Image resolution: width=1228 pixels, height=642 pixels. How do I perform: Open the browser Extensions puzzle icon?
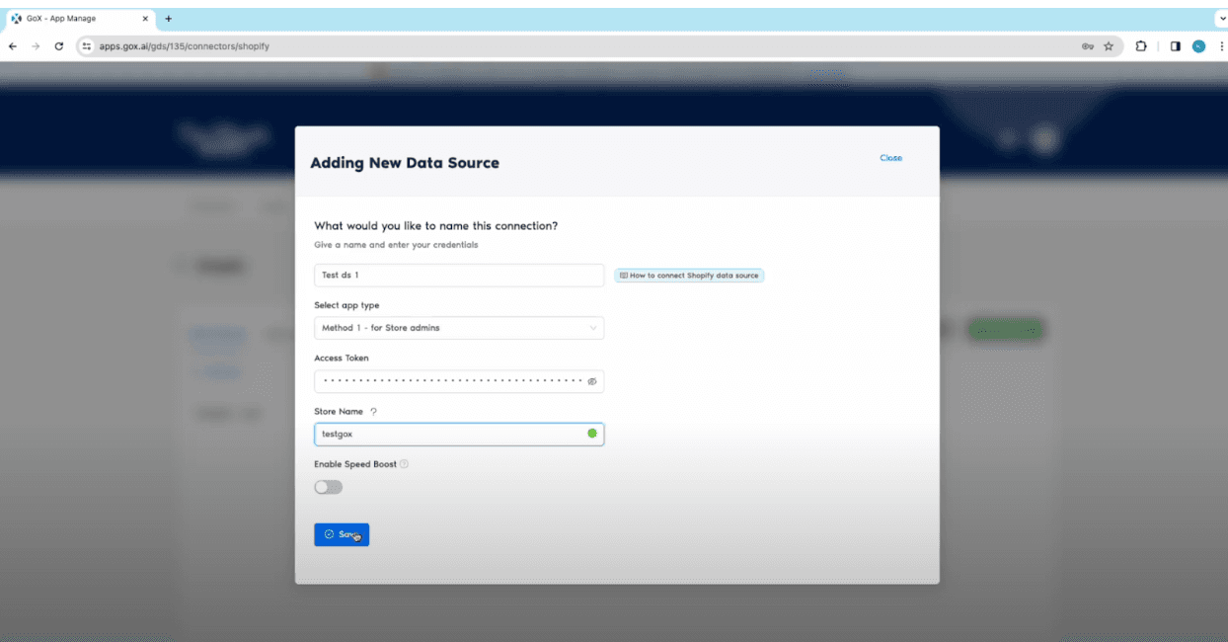coord(1141,46)
